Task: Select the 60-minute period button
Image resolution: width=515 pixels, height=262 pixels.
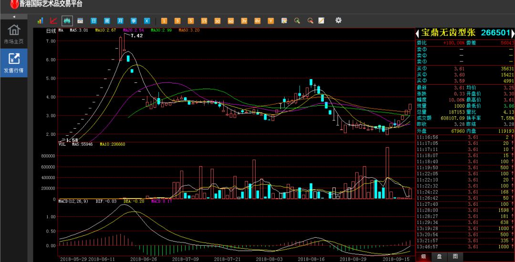Action: 231,21
